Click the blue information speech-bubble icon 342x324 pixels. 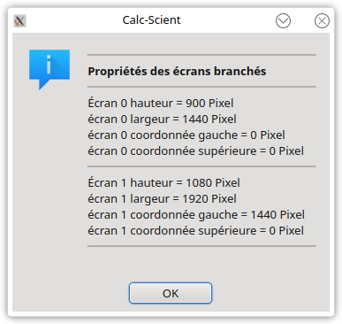(49, 70)
